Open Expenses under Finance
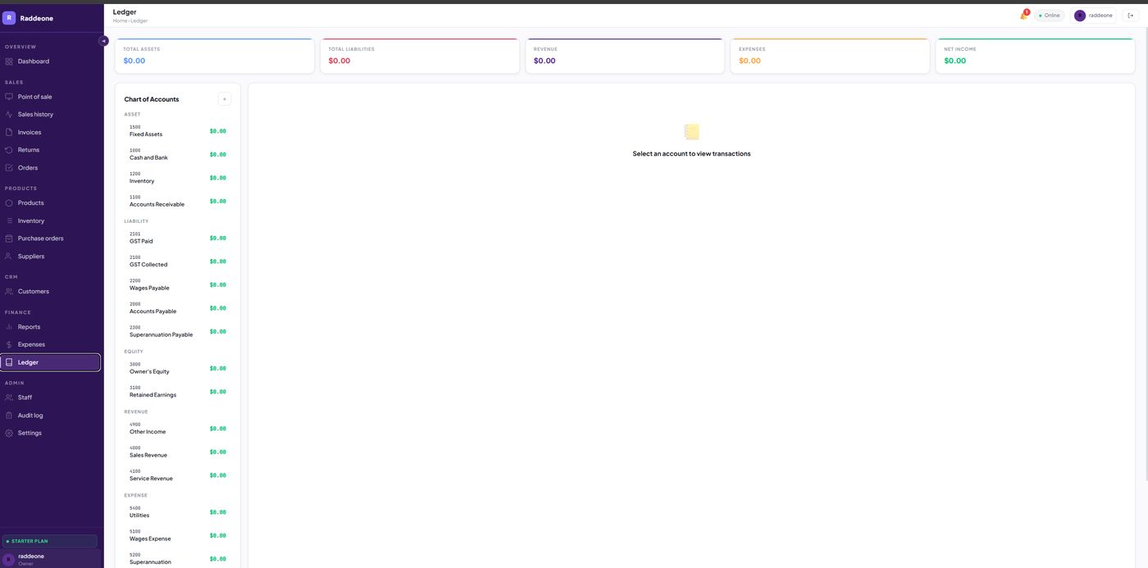Screen dimensions: 1148x568 point(52,345)
